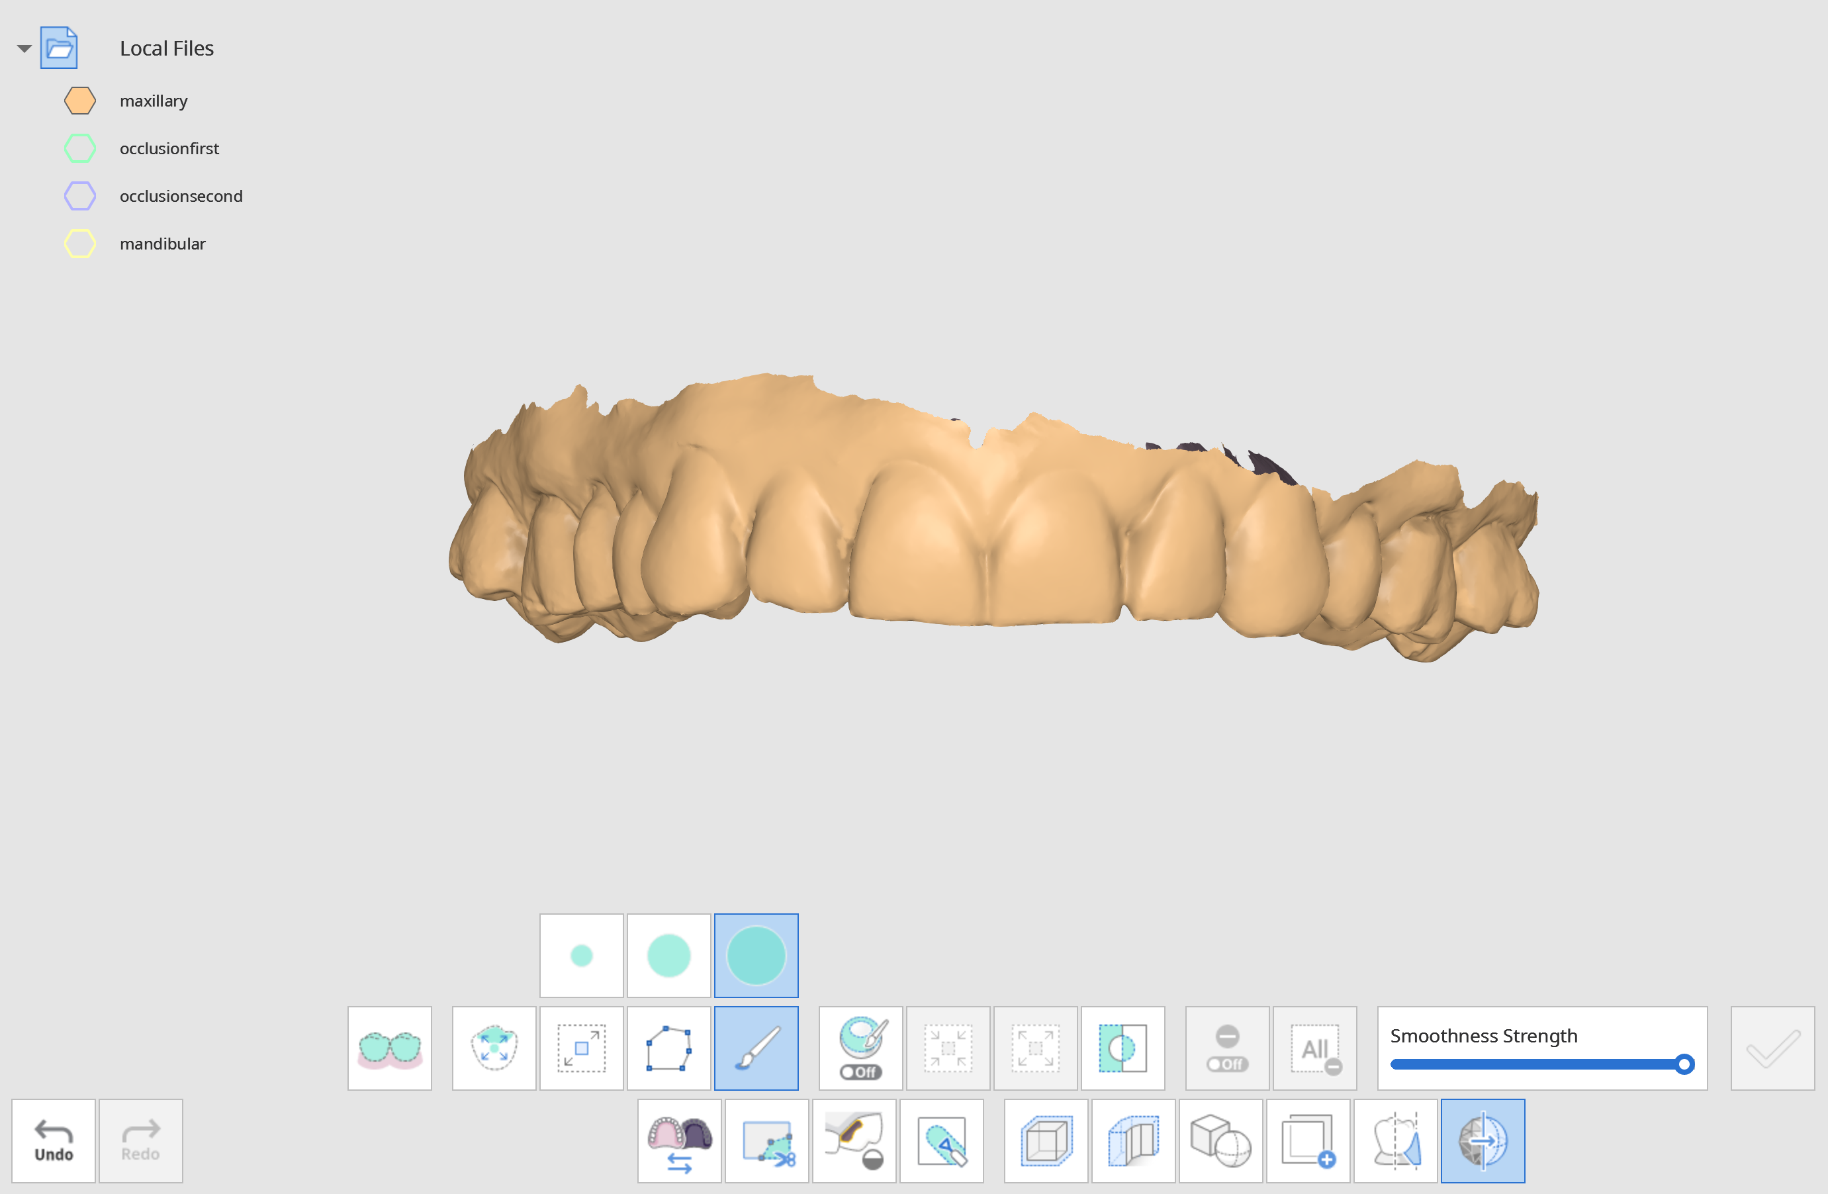Image resolution: width=1828 pixels, height=1194 pixels.
Task: Open the swap maxillary/mandibular arches tool
Action: point(680,1141)
